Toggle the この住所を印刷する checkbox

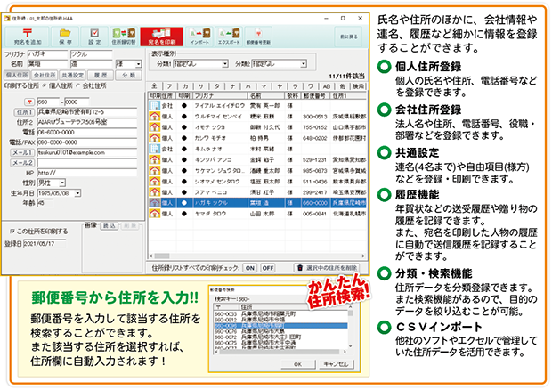pos(12,231)
